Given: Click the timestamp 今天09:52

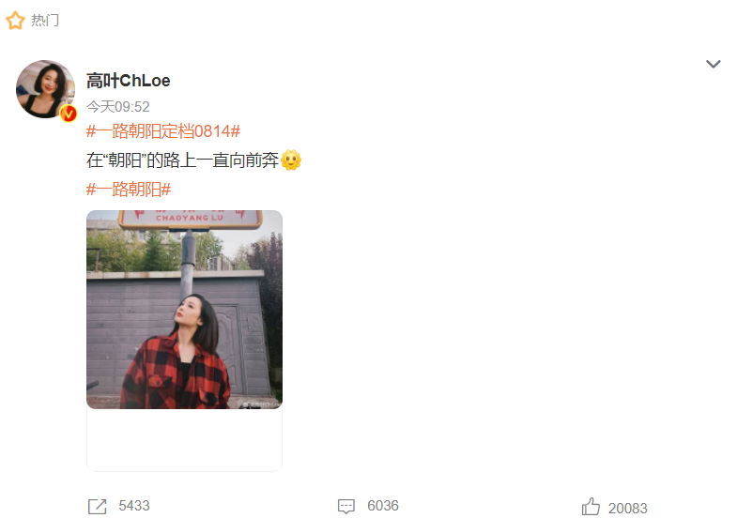Looking at the screenshot, I should coord(118,107).
